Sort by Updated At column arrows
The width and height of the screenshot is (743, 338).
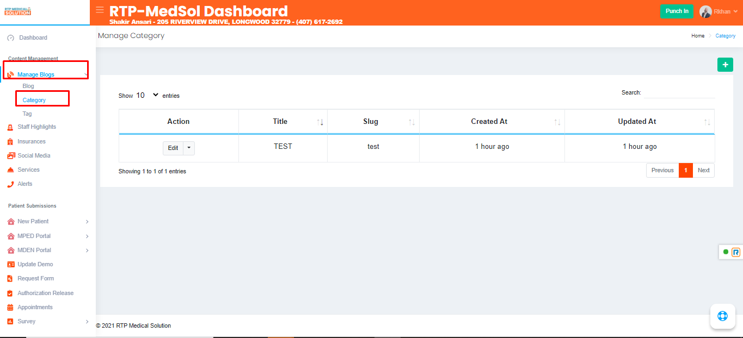pyautogui.click(x=707, y=122)
